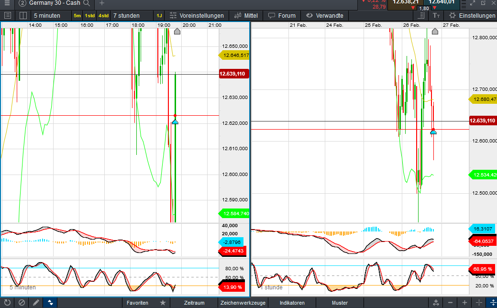Click the grey house marker on left chart
497x308 pixels.
(x=177, y=31)
